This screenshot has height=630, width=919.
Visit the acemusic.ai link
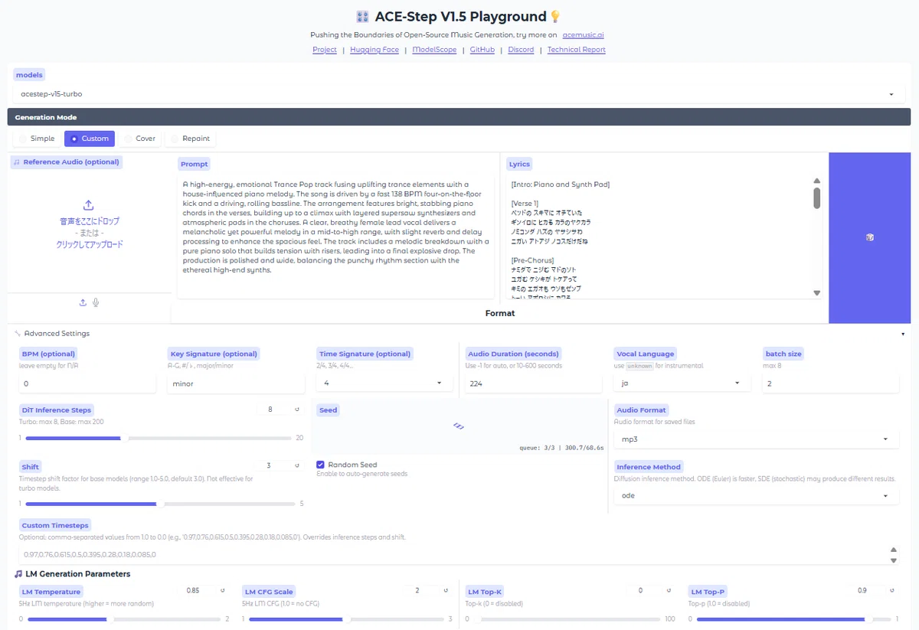pyautogui.click(x=584, y=35)
